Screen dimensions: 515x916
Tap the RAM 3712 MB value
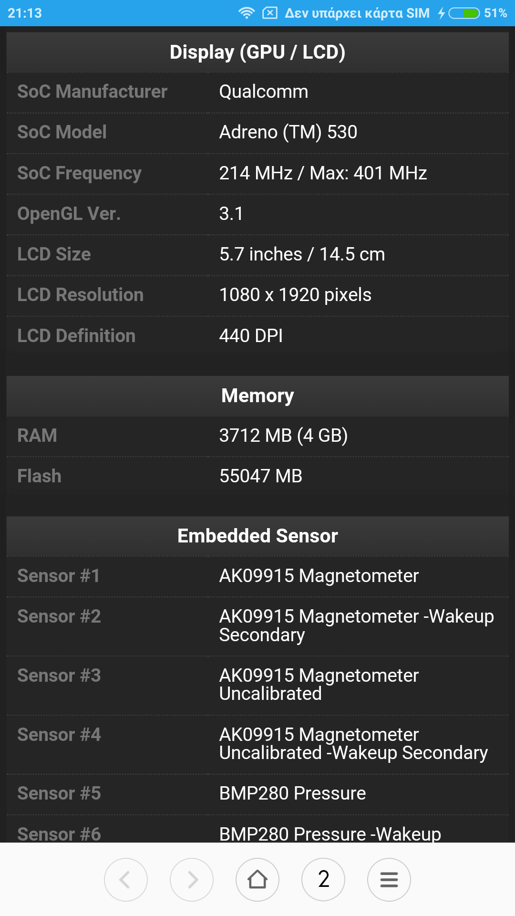point(283,436)
